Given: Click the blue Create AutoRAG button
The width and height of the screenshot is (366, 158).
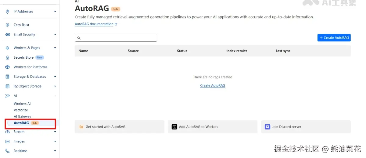Looking at the screenshot, I should pyautogui.click(x=334, y=38).
